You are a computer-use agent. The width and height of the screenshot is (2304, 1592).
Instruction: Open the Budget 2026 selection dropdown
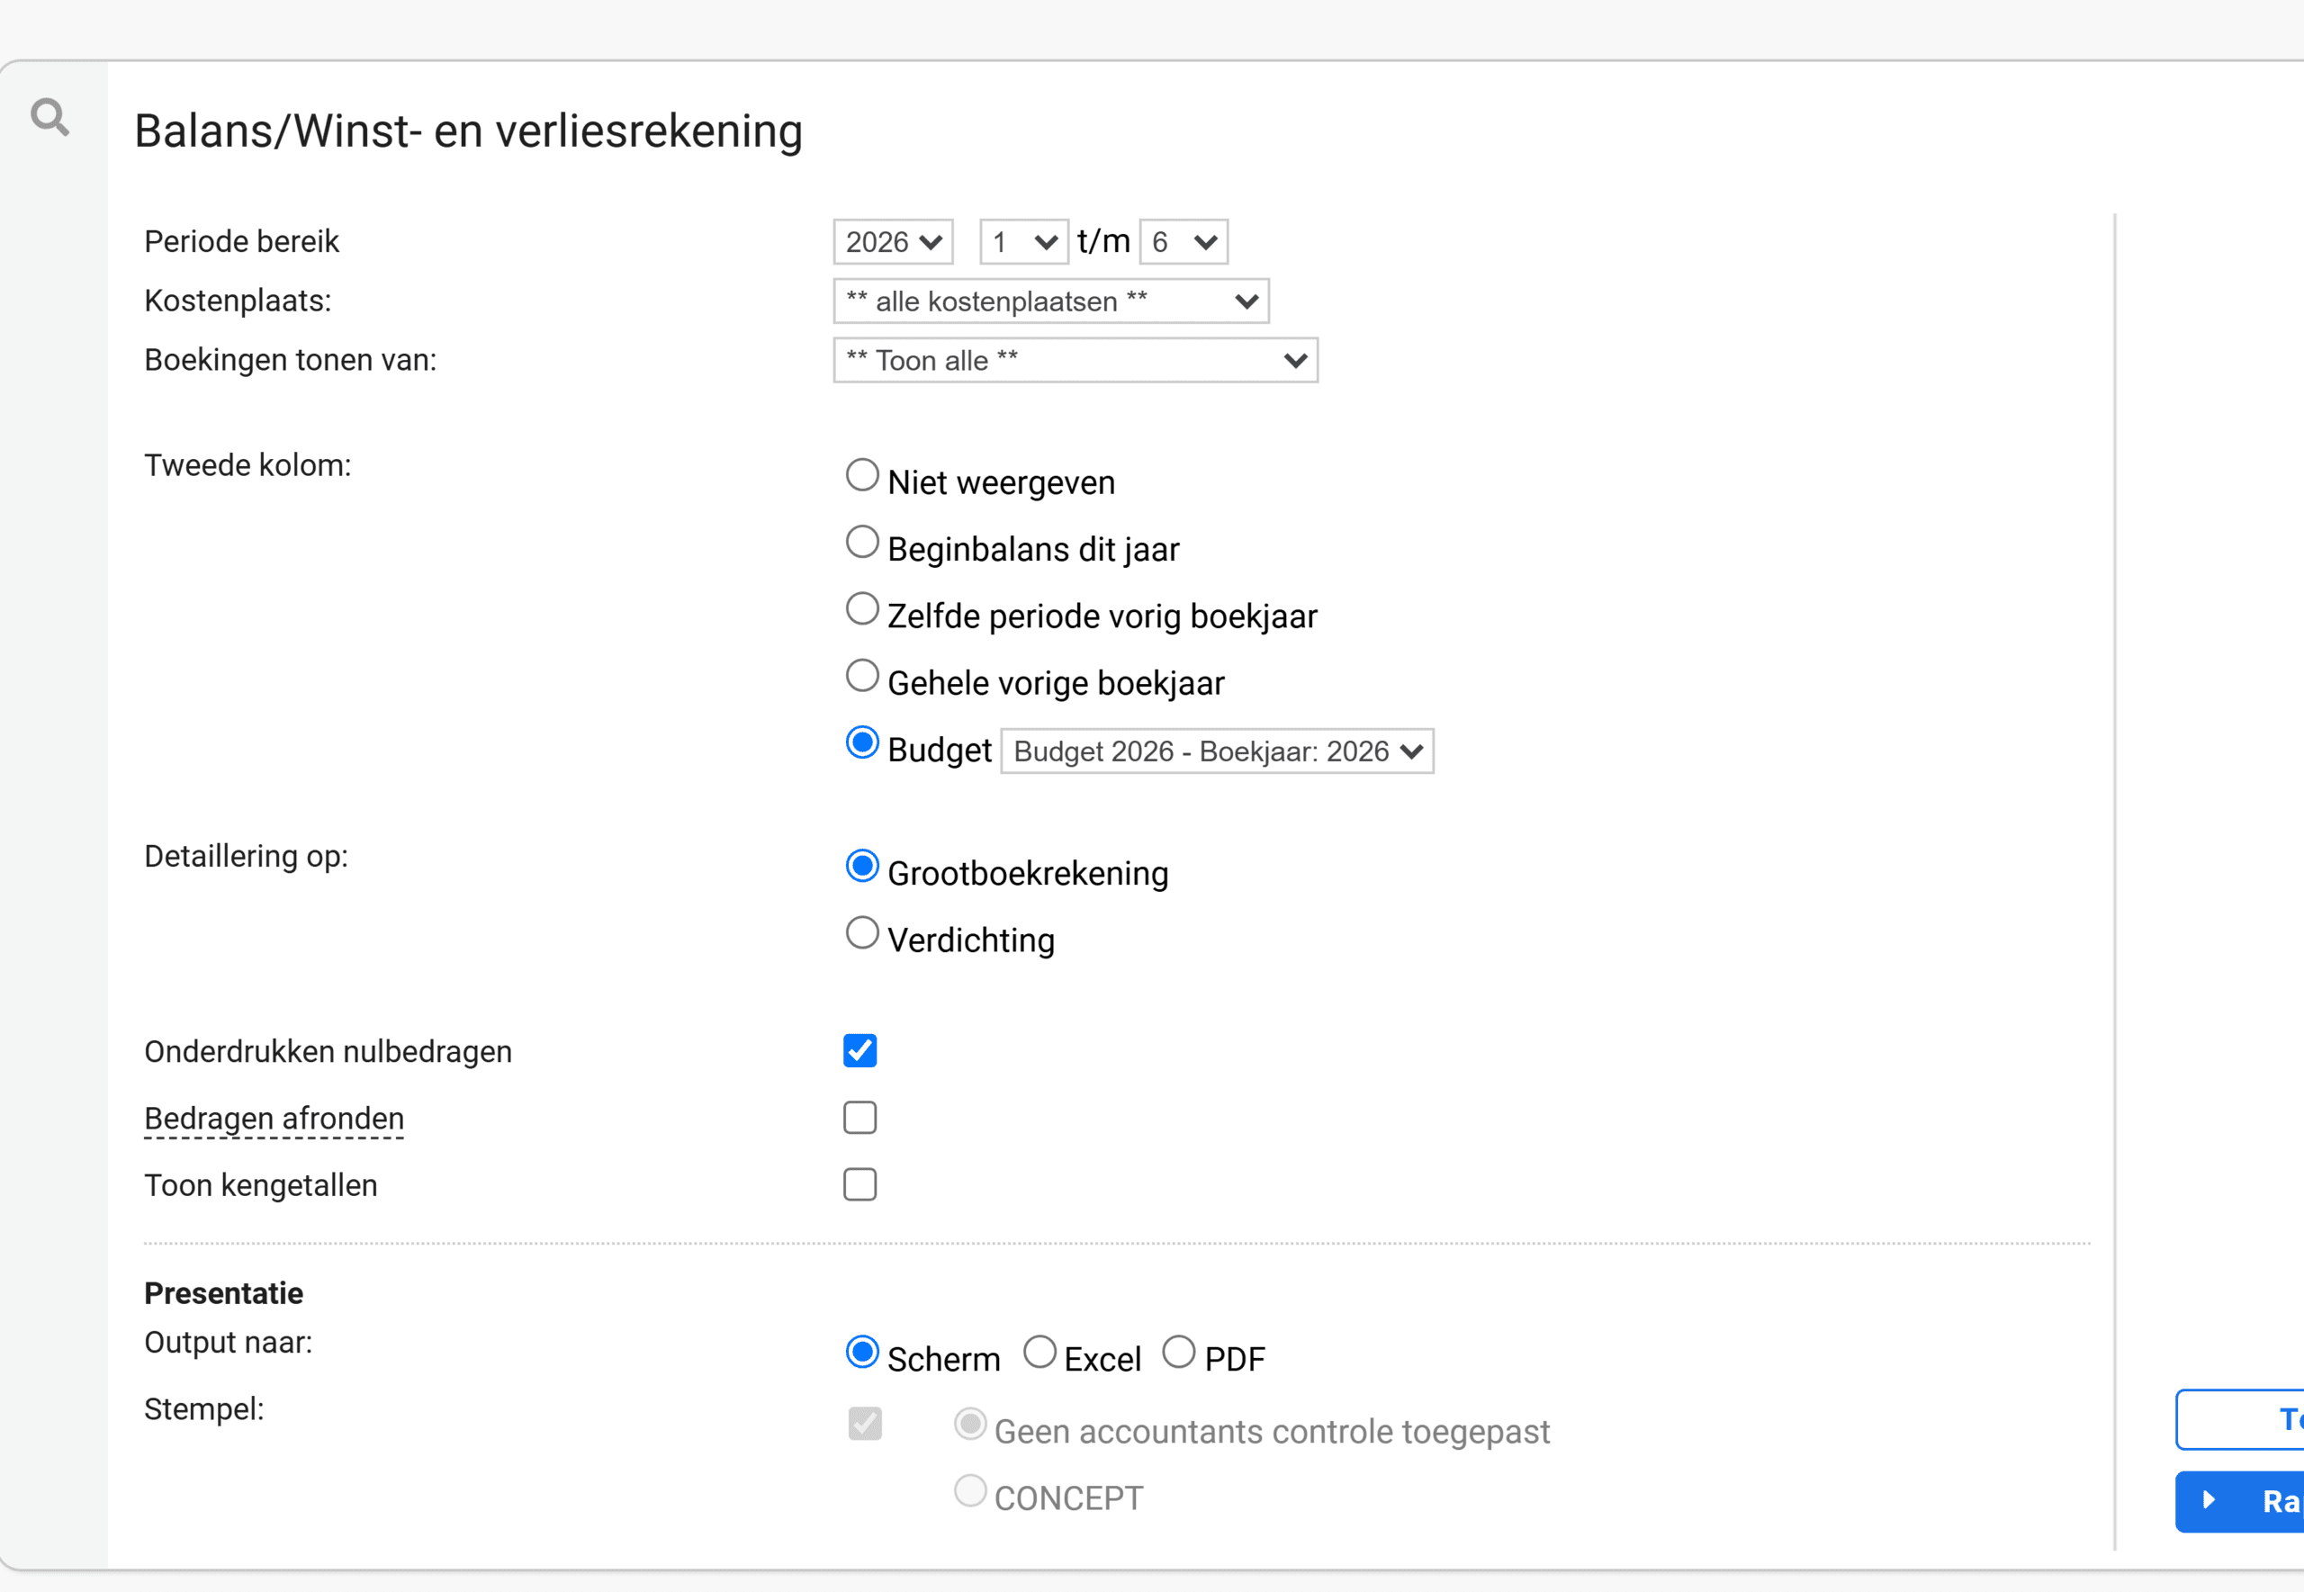click(1217, 751)
